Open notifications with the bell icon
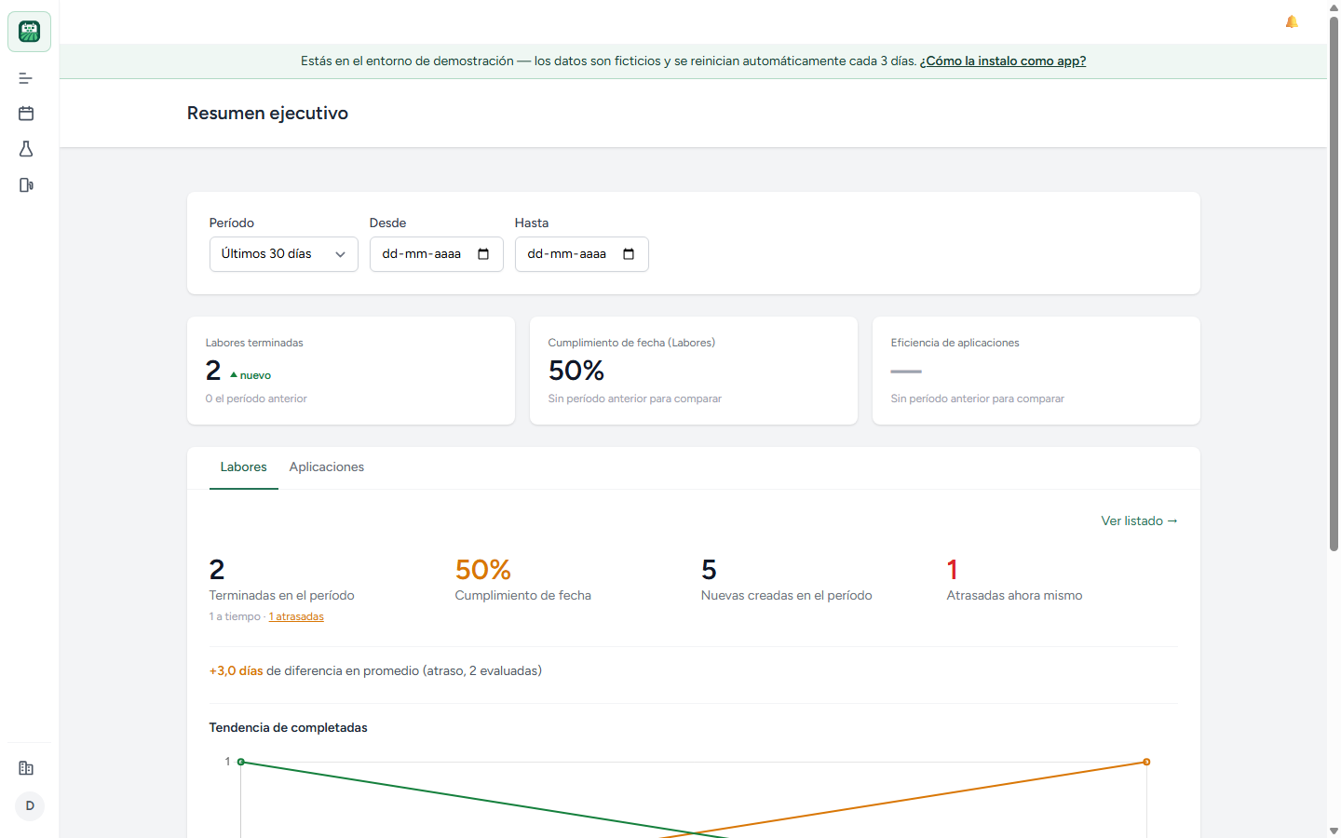This screenshot has width=1341, height=838. pyautogui.click(x=1292, y=21)
